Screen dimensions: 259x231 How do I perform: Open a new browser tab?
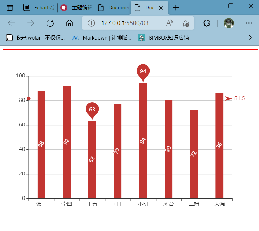(x=176, y=8)
